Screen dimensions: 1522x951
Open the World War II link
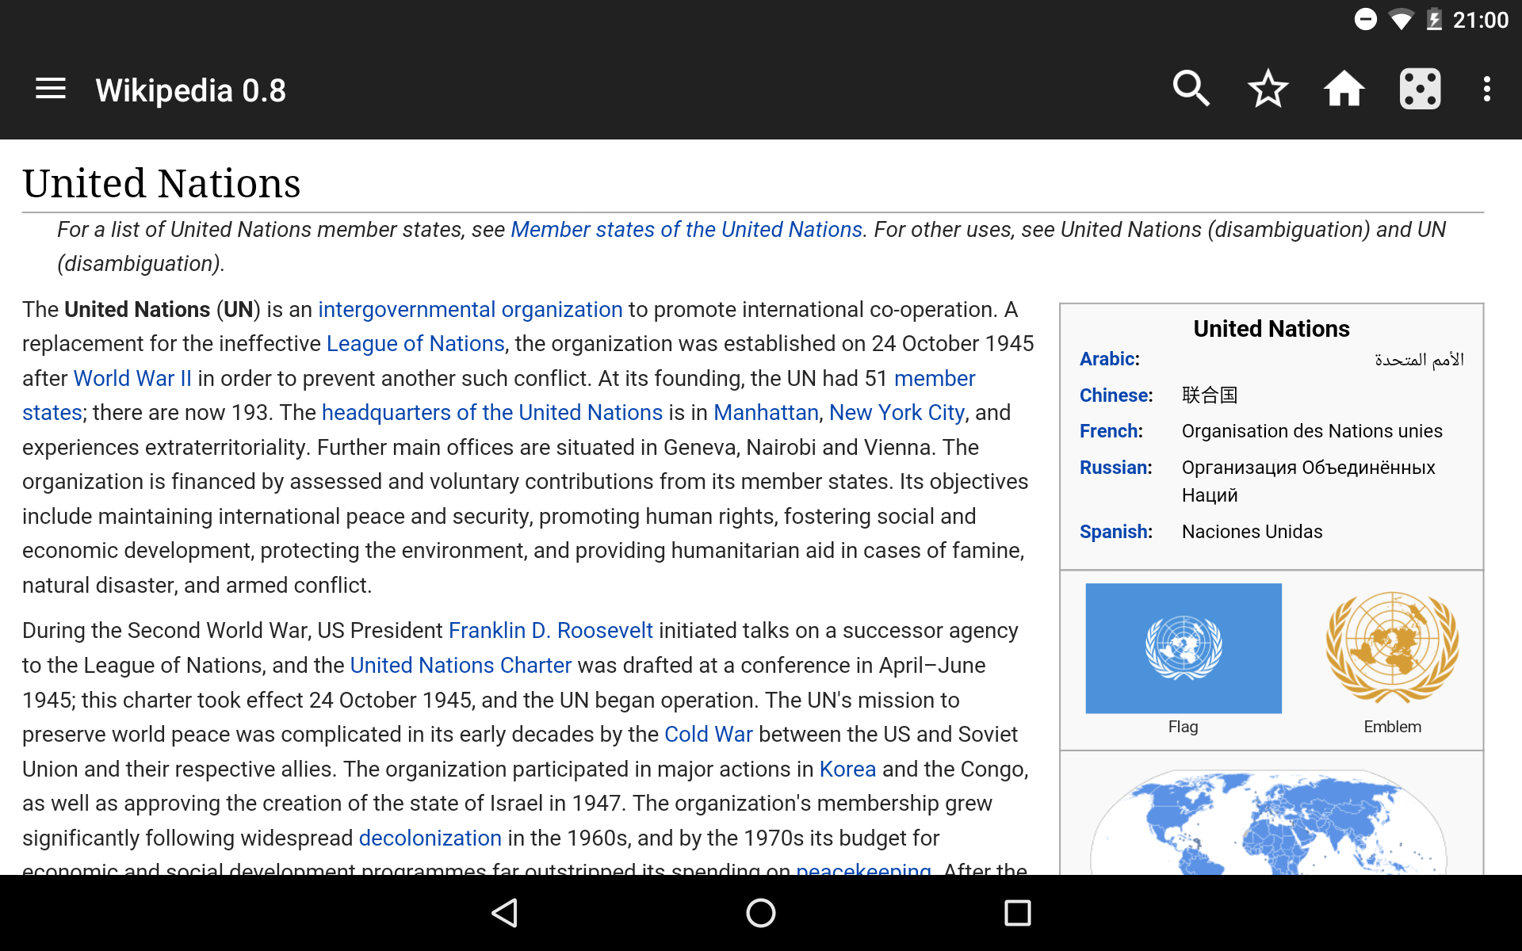tap(132, 378)
